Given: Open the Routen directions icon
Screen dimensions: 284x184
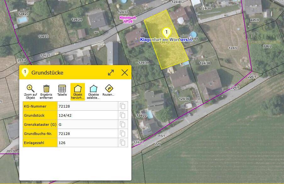Looking at the screenshot, I should click(109, 88).
